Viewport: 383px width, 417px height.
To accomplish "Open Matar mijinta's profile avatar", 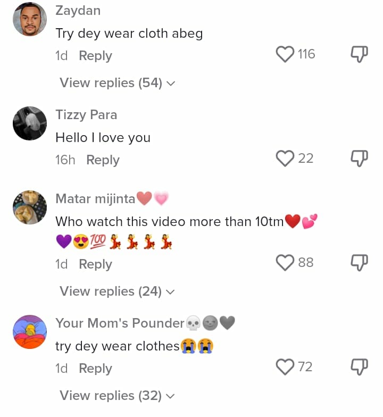I will (x=30, y=207).
